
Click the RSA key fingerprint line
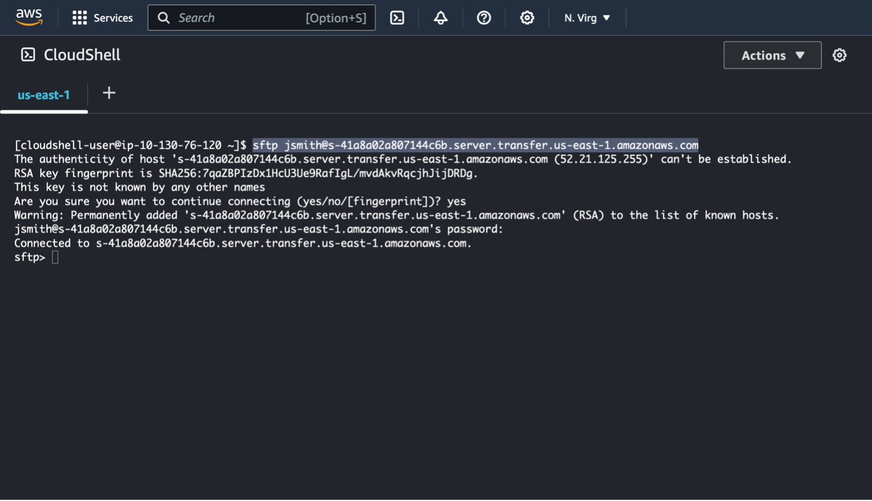coord(246,173)
